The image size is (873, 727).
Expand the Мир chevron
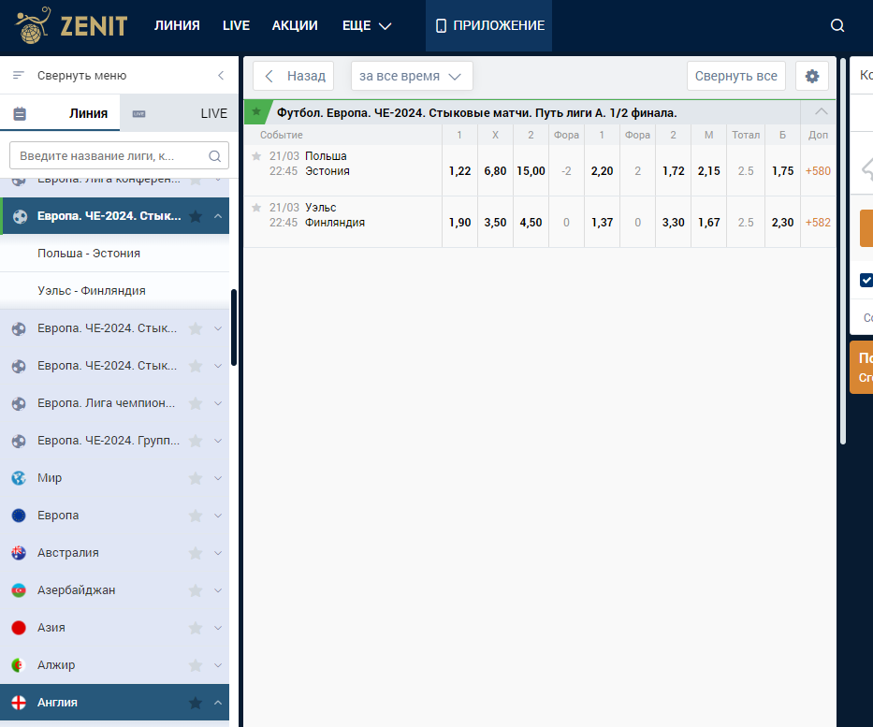[218, 478]
